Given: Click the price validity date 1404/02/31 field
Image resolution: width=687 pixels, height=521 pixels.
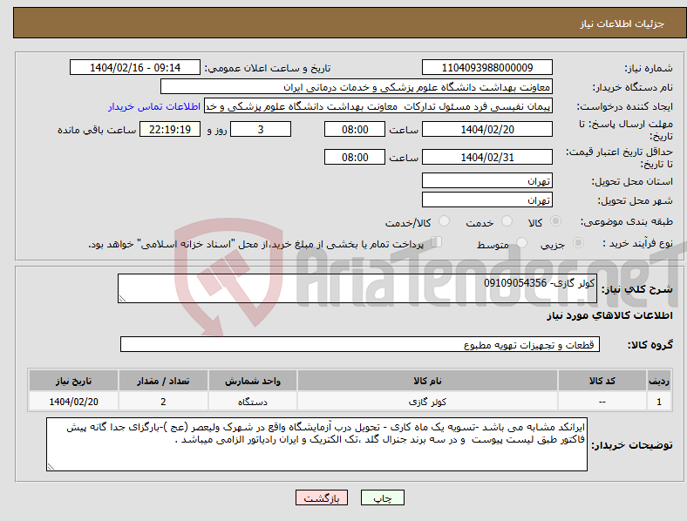Looking at the screenshot, I should [486, 157].
